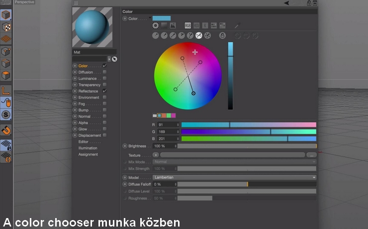368x229 pixels.
Task: Select the Assignment entry in the channel list
Action: (88, 154)
